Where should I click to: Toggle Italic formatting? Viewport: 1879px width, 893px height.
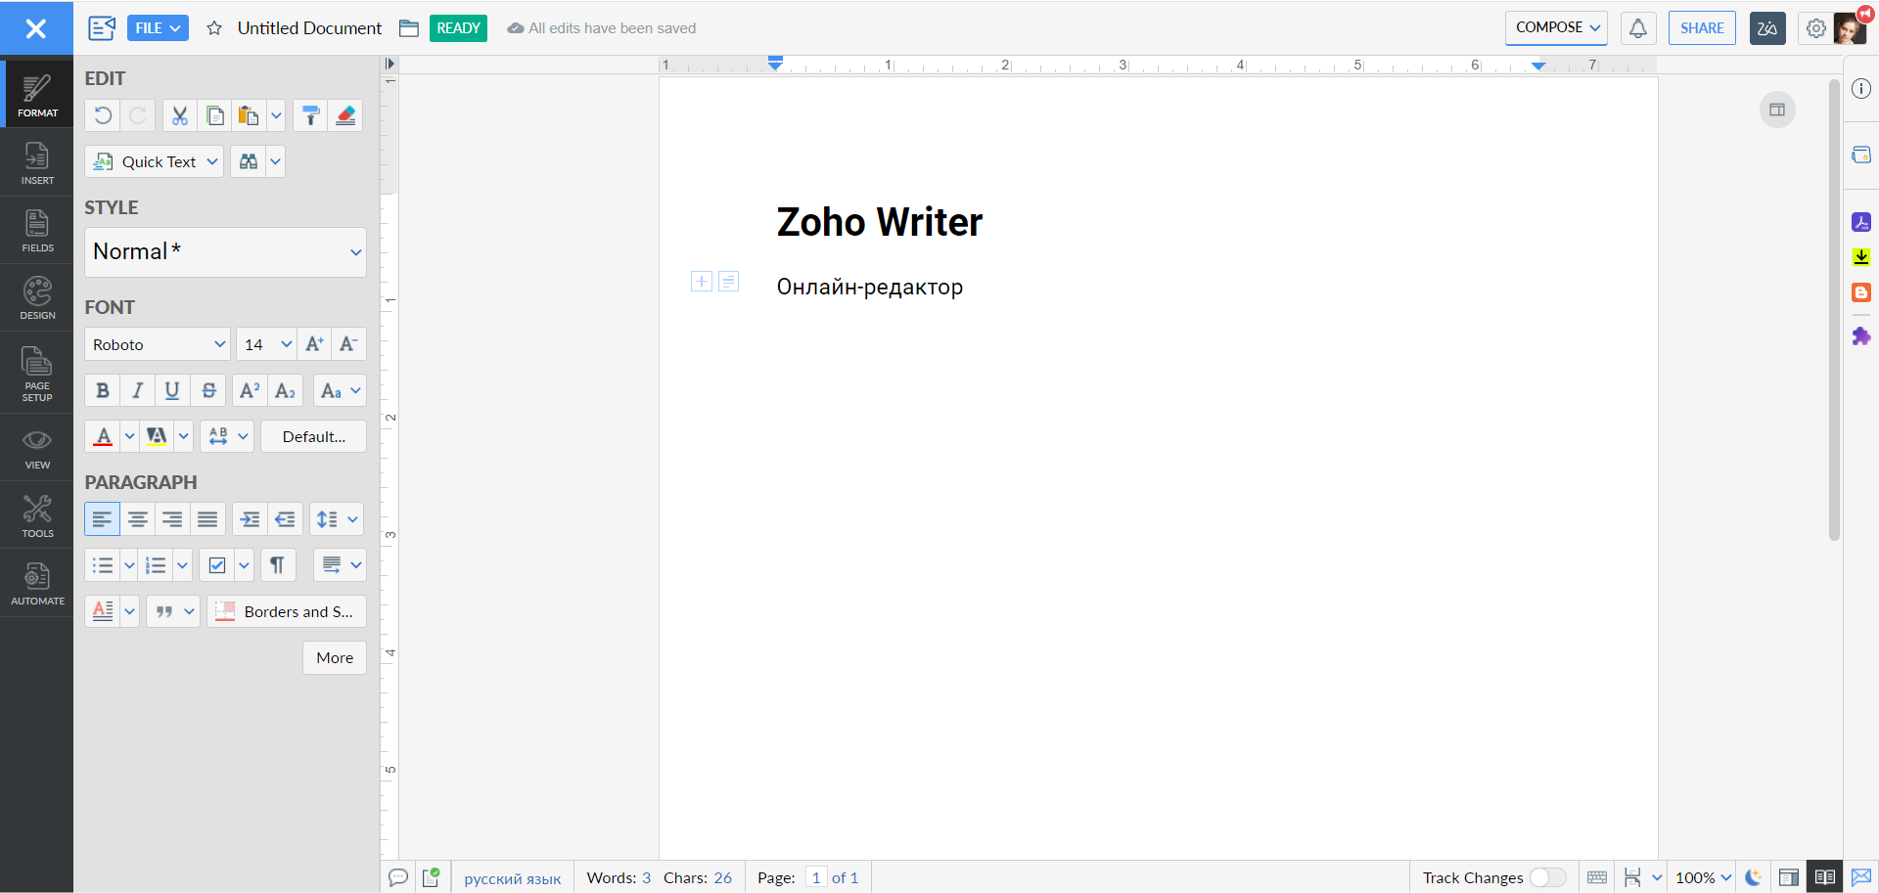click(138, 390)
